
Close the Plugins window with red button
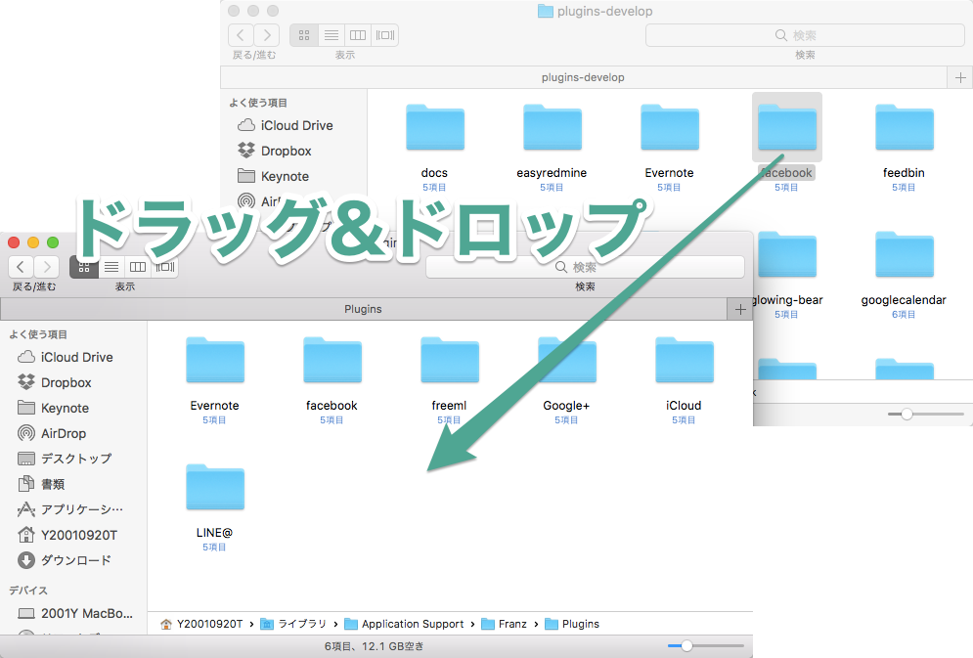coord(14,241)
